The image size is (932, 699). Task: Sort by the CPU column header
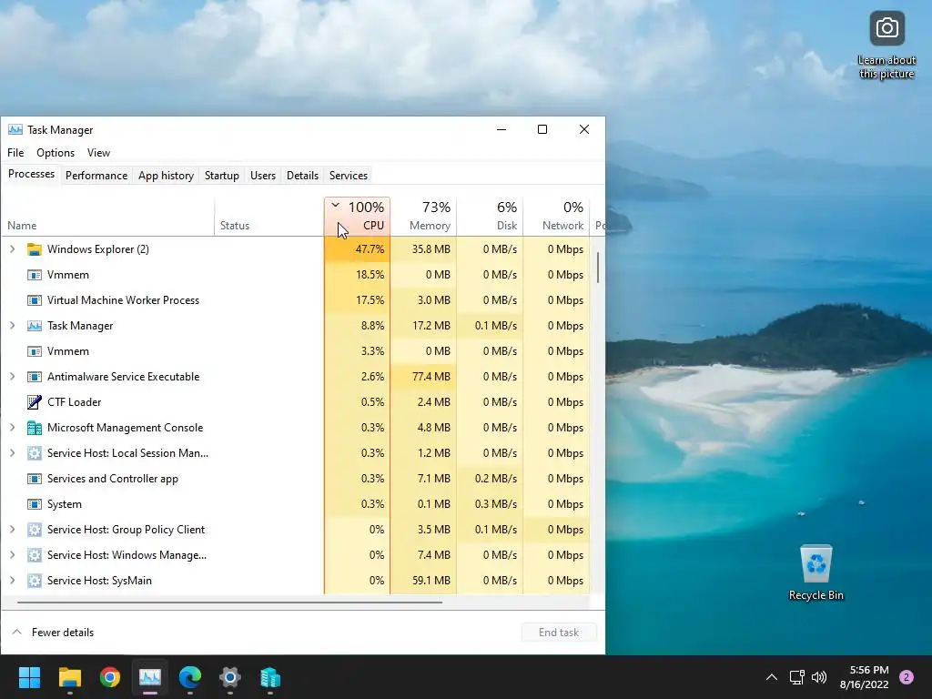357,217
